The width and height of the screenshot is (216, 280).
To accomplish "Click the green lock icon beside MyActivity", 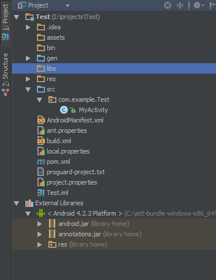I will click(x=73, y=110).
